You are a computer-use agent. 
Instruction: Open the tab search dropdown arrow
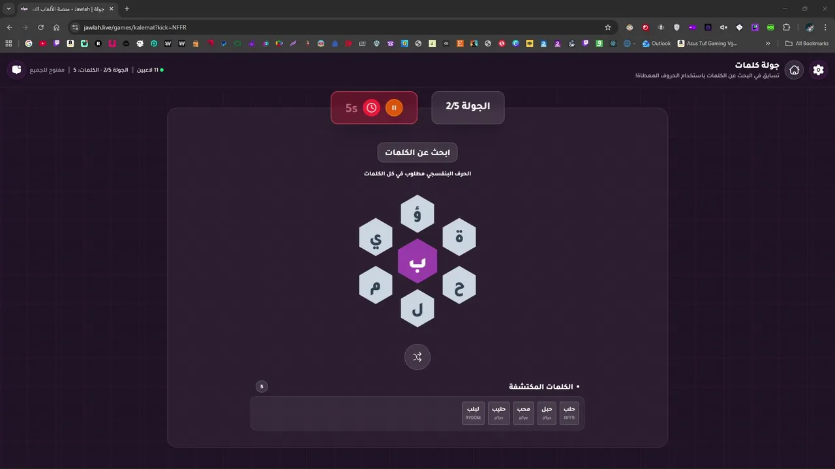pos(8,8)
